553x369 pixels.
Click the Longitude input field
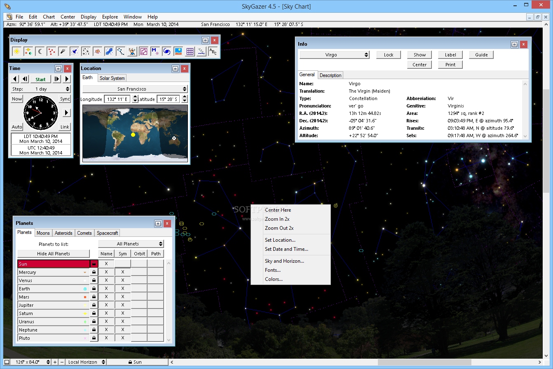pos(117,99)
